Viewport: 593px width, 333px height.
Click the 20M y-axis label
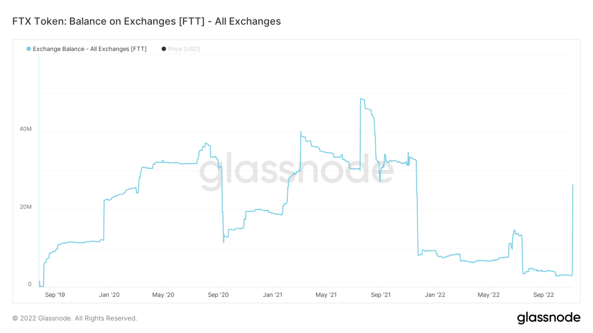[25, 207]
